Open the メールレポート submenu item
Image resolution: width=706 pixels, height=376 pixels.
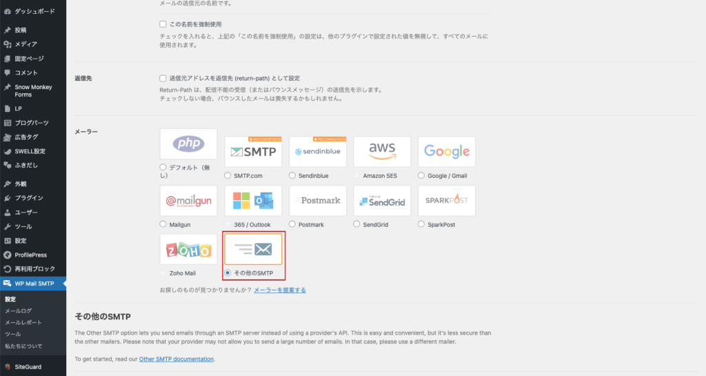point(23,322)
